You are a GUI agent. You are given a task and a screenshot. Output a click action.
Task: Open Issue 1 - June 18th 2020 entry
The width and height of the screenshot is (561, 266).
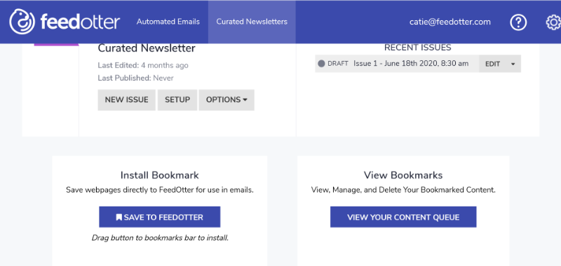[x=411, y=64]
